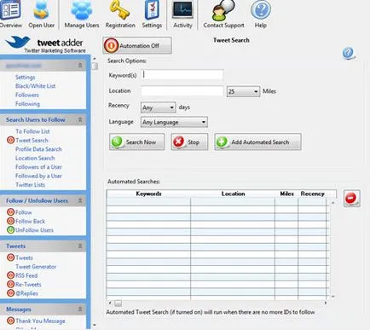Open Help from the toolbar
This screenshot has width=370, height=330.
tap(261, 10)
